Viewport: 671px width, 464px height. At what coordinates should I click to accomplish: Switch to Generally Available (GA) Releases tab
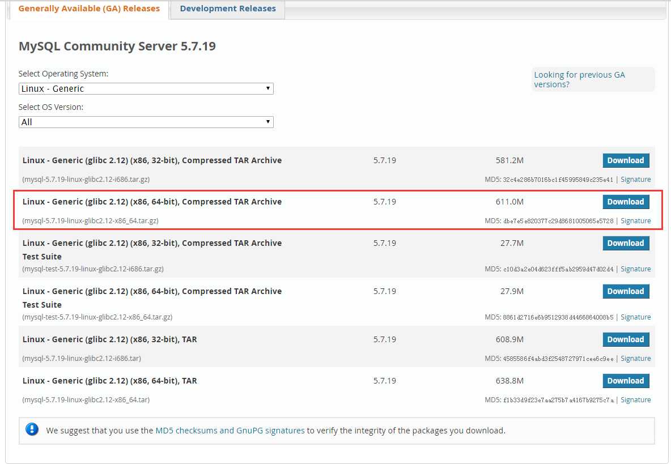[x=89, y=8]
